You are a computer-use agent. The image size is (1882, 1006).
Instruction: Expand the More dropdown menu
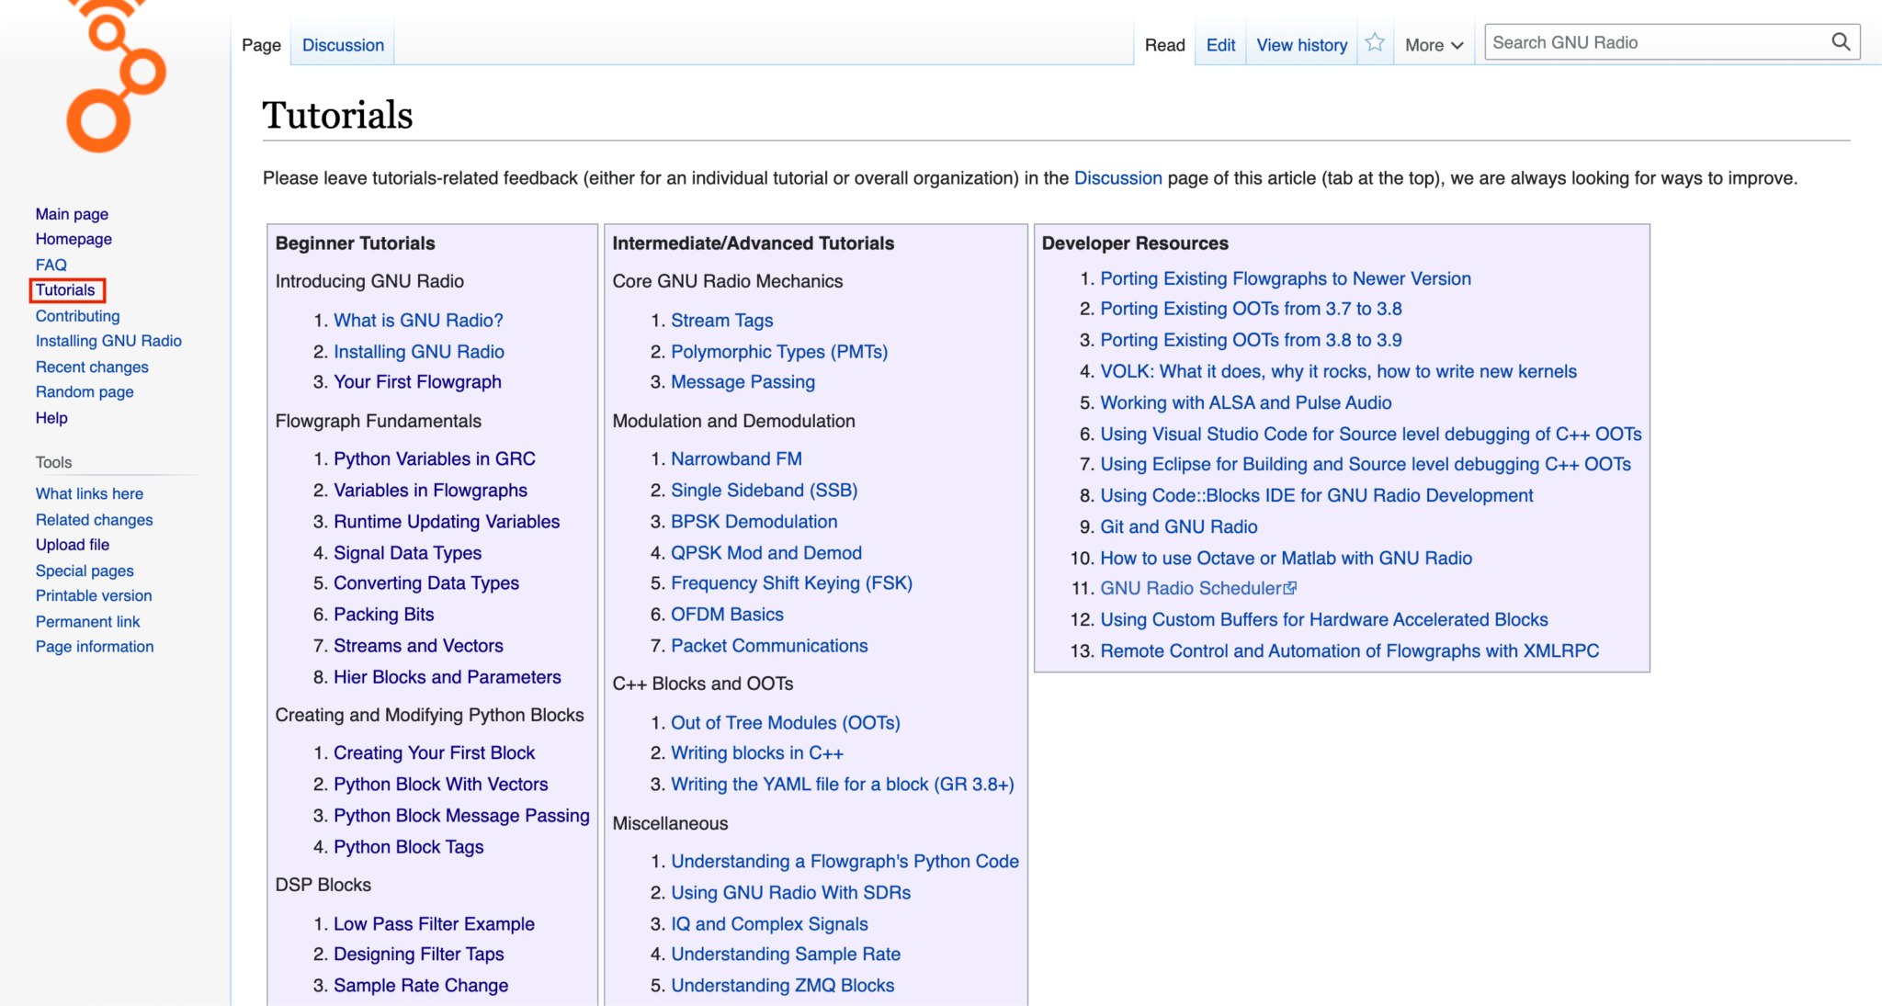click(x=1434, y=45)
